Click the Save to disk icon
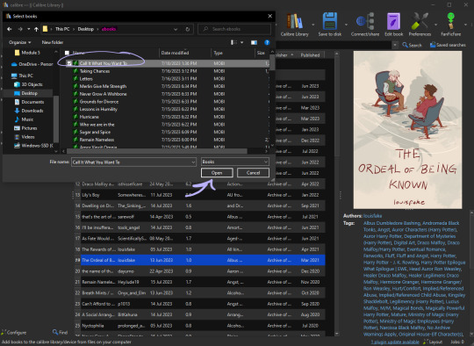This screenshot has width=474, height=346. click(329, 25)
